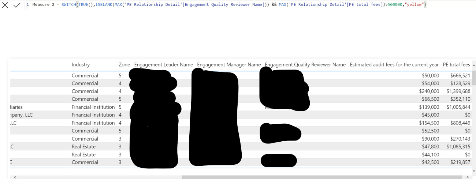
Task: Select the Engagement Leader Name column header
Action: (163, 65)
